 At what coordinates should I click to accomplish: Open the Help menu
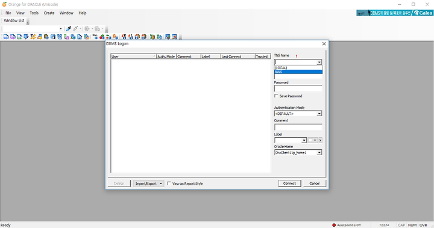tap(83, 13)
